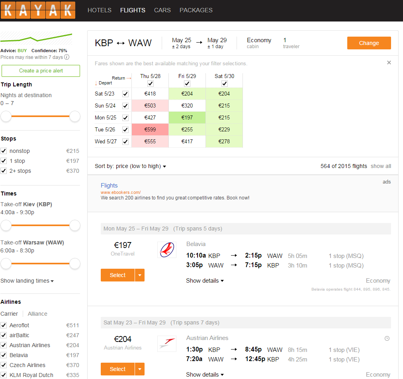Click the price trend graph
Image resolution: width=403 pixels, height=379 pixels.
[36, 38]
